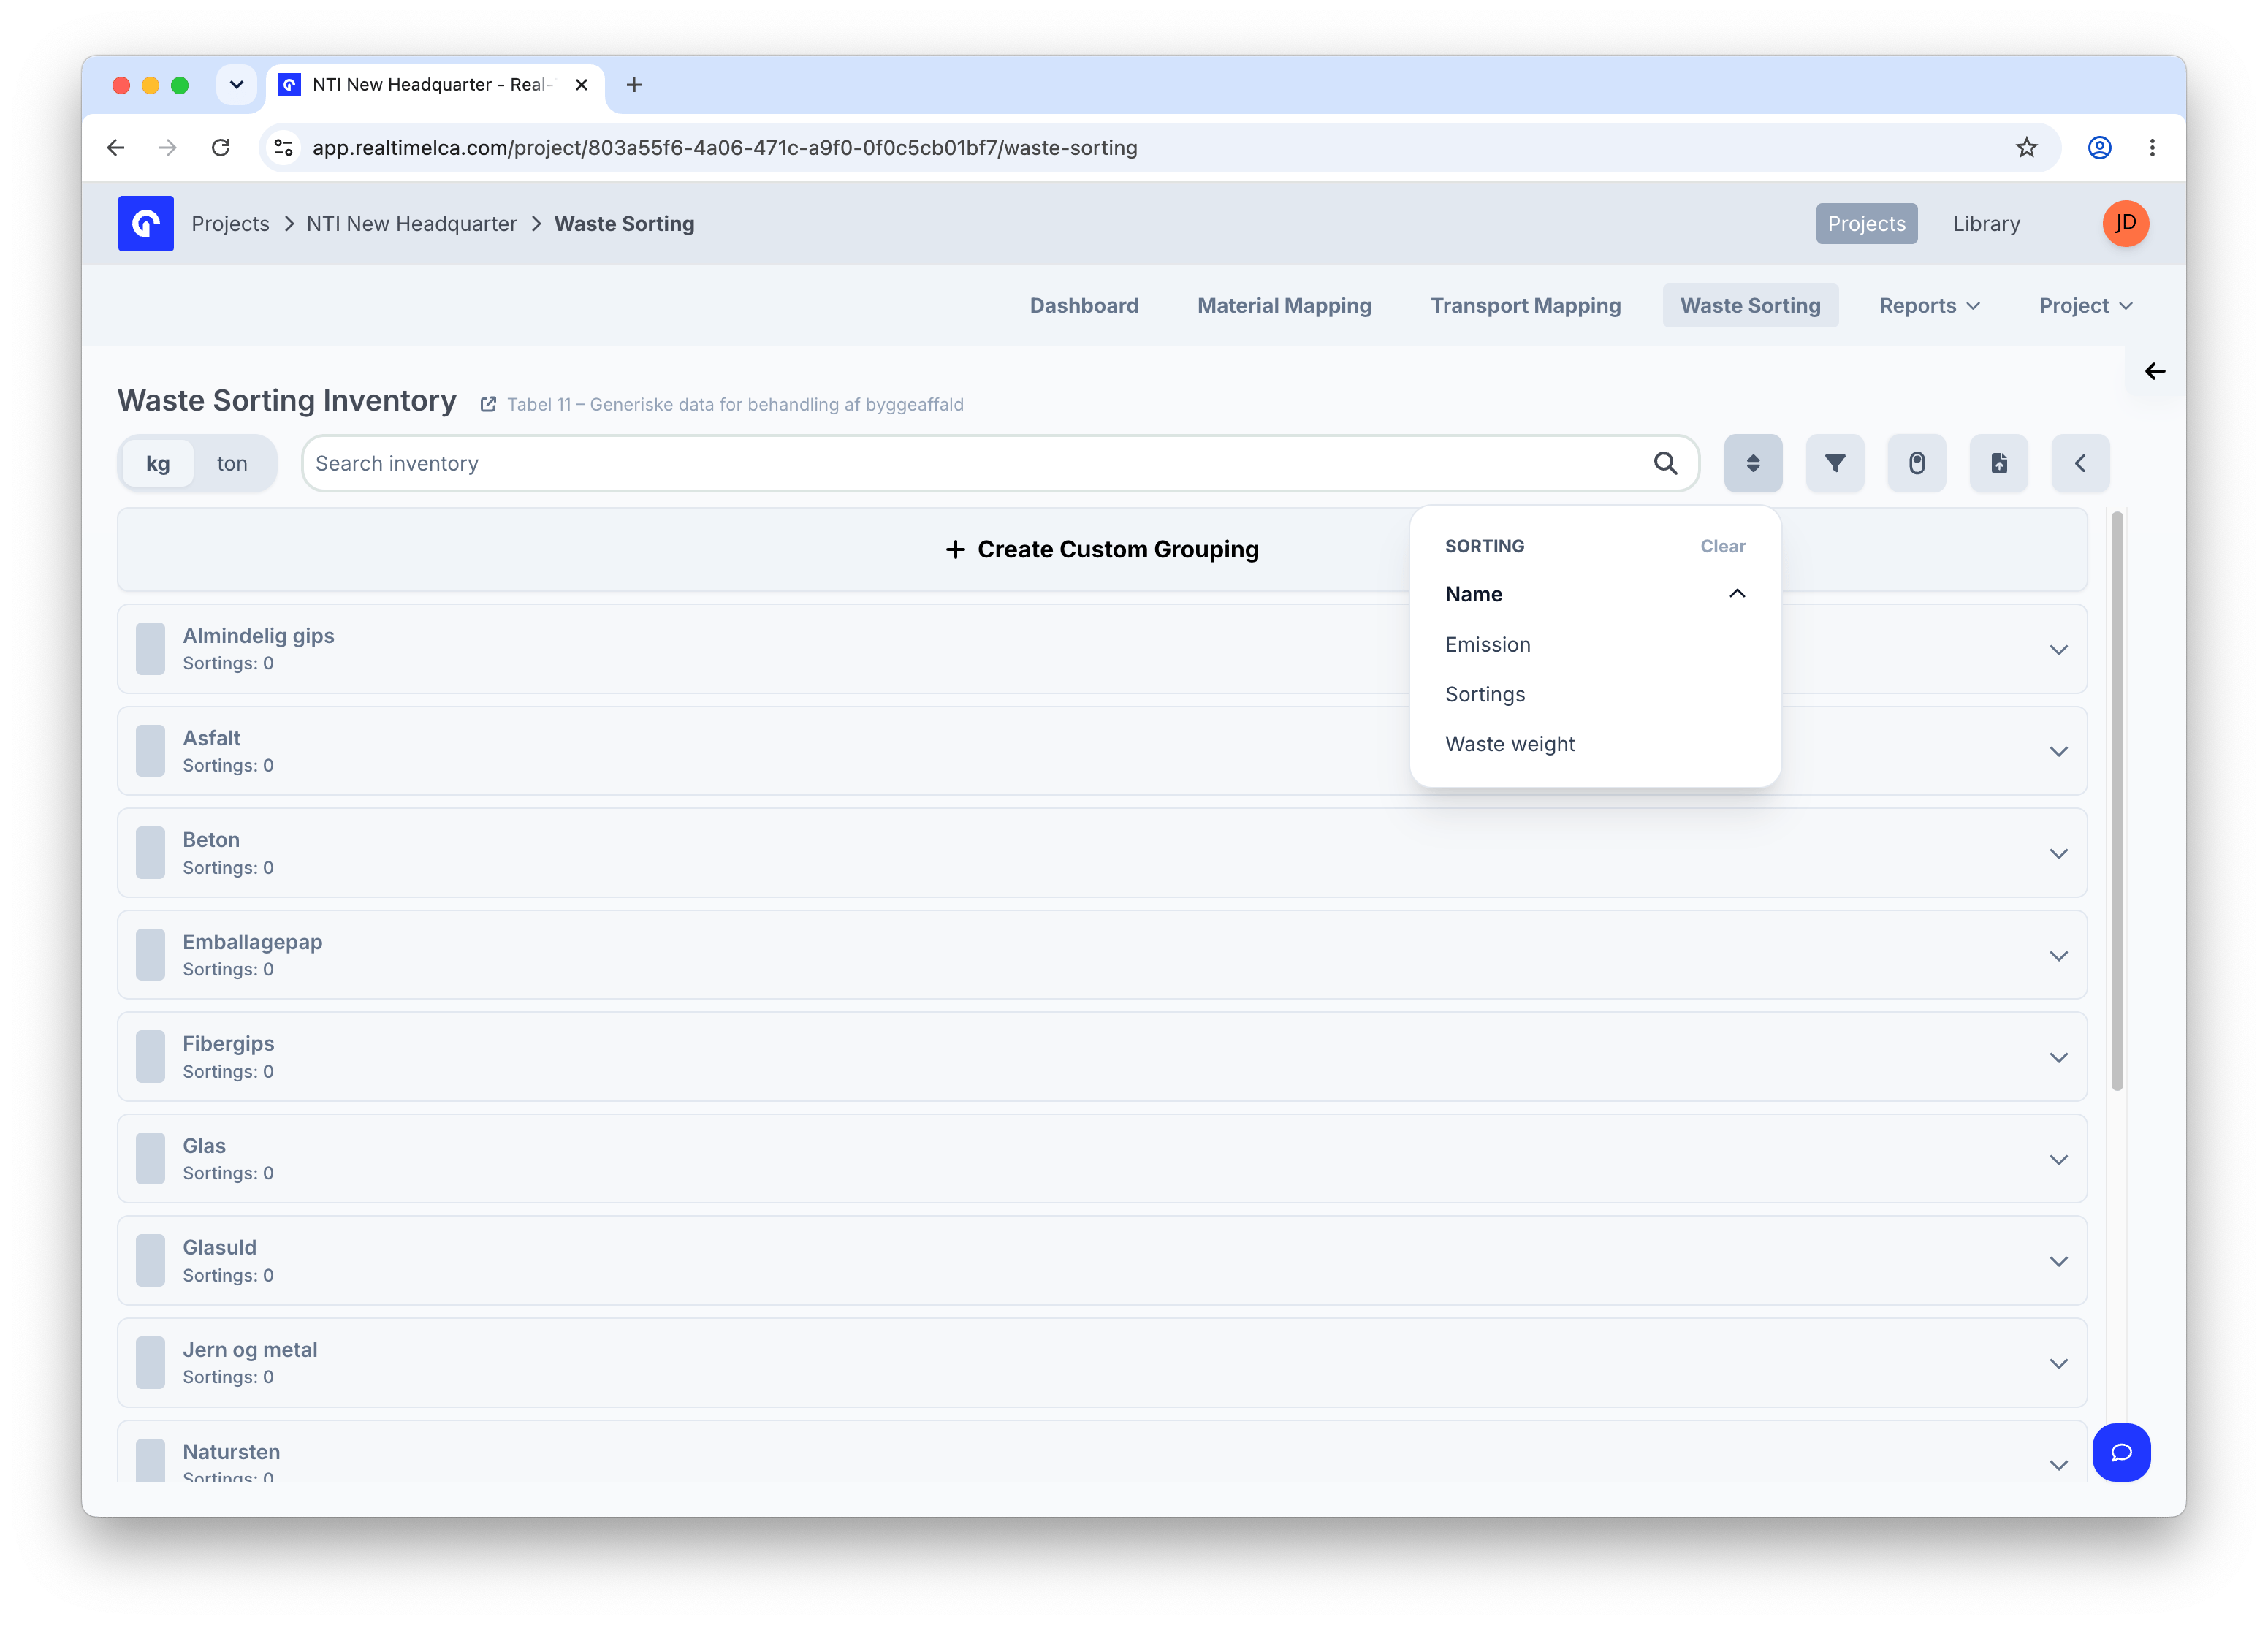
Task: Go back in browser history
Action: pos(116,148)
